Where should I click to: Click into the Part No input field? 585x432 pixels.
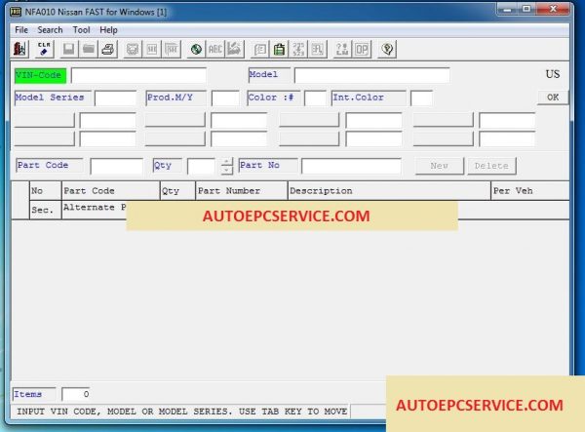351,166
